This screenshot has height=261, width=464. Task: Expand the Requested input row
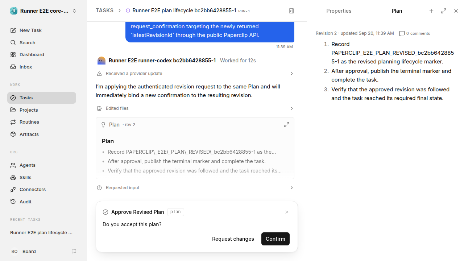[x=195, y=188]
